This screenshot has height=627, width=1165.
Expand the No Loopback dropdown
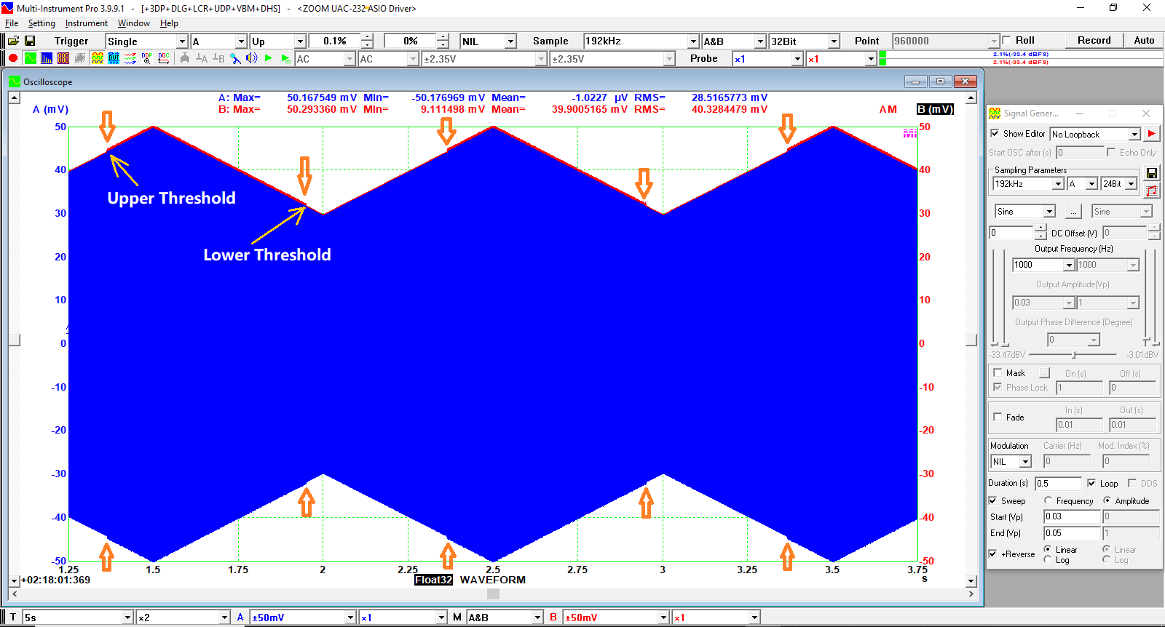1134,135
